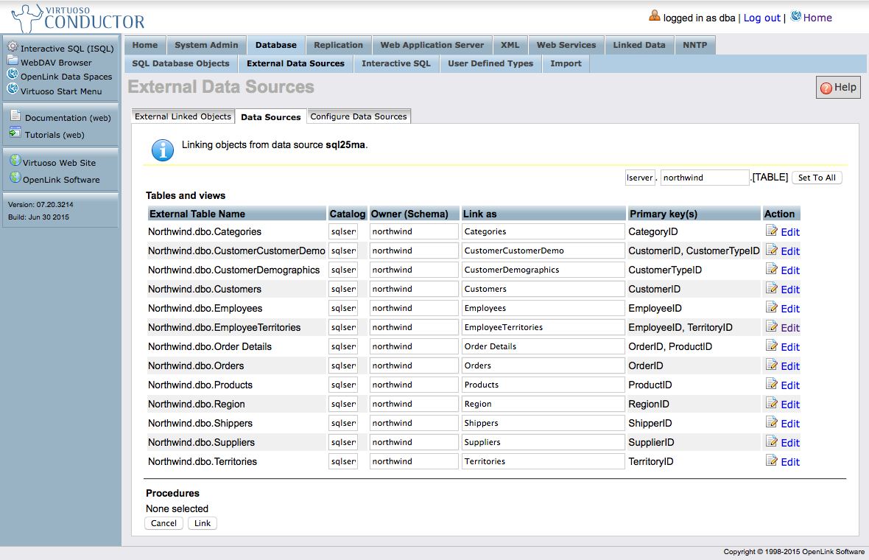Switch to the Linked Data tab

(638, 45)
